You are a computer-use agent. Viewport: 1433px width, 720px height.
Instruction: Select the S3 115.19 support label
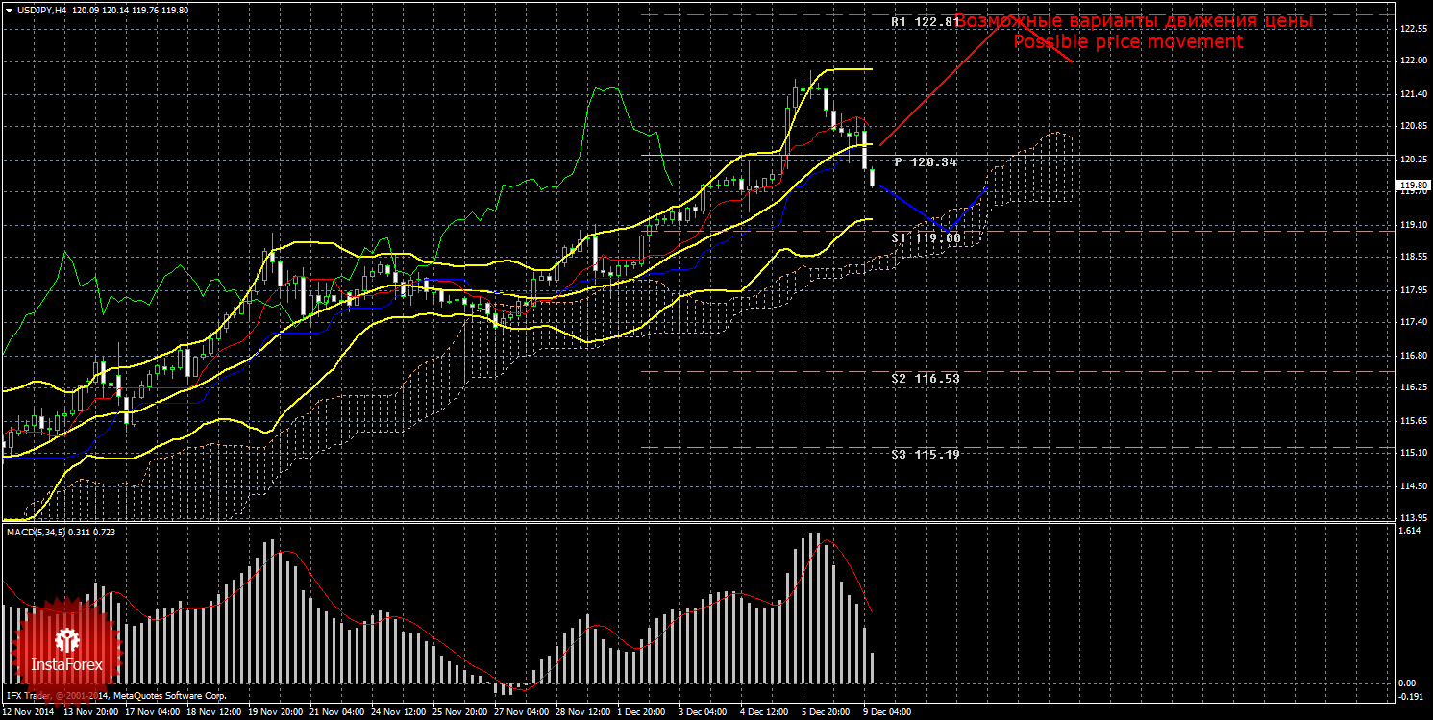925,454
